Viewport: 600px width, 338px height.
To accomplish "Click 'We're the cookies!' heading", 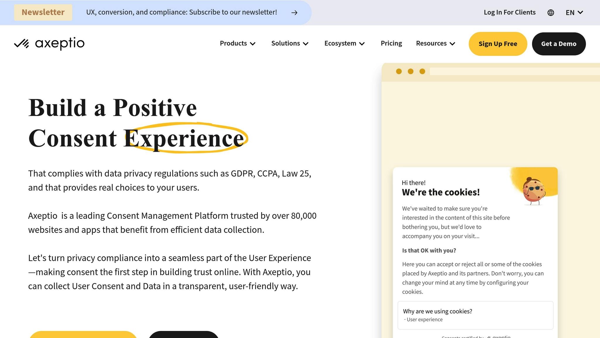I will click(x=441, y=192).
